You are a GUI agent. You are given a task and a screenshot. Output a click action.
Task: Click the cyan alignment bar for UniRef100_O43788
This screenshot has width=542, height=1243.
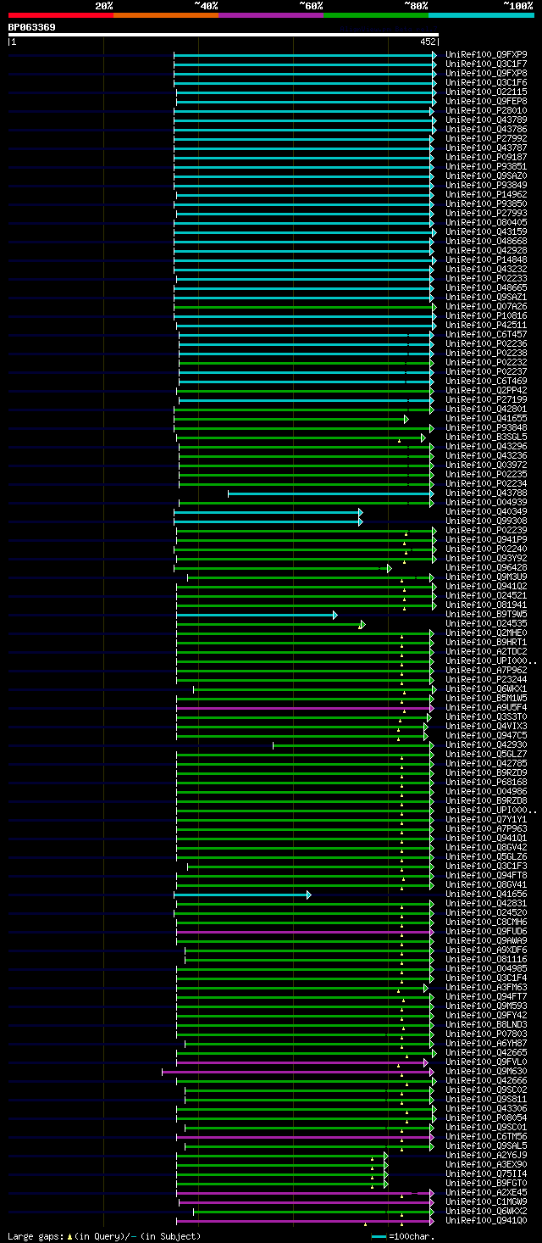click(331, 493)
